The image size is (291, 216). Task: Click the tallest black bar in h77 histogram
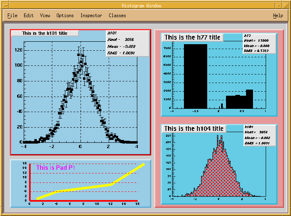[x=195, y=76]
